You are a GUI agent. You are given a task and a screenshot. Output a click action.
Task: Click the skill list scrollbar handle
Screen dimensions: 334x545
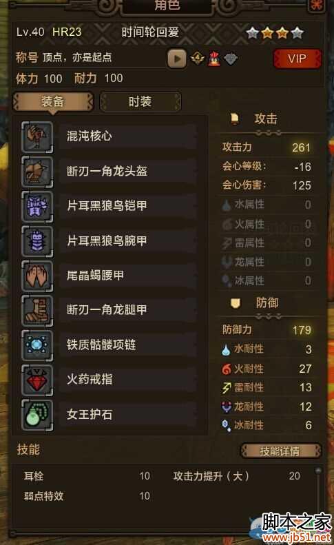pos(317,471)
